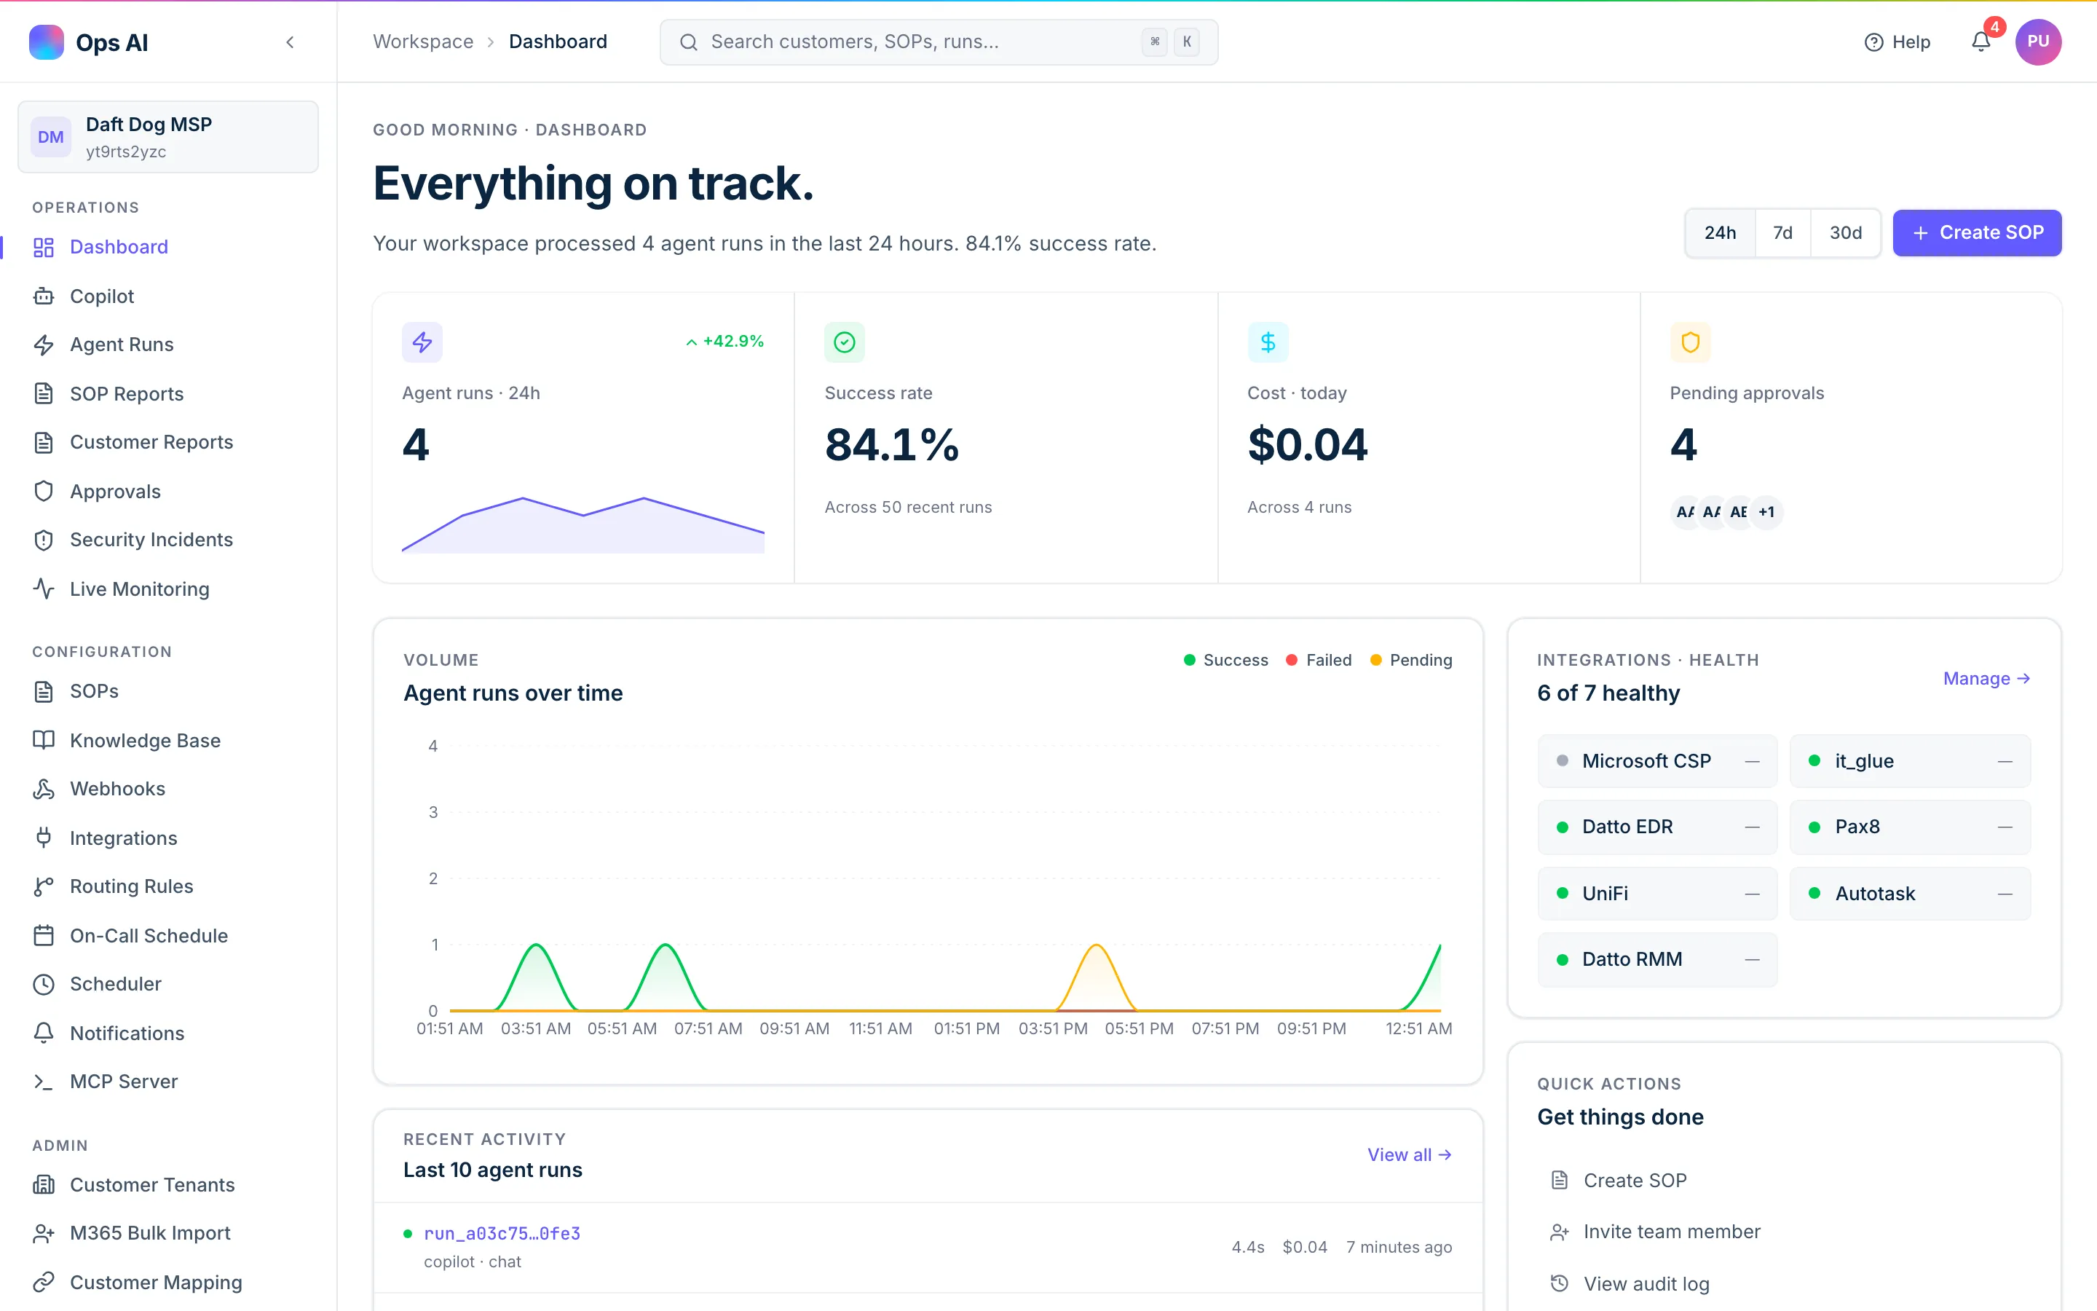Focus the search customers, SOPs, runs field
The height and width of the screenshot is (1311, 2097).
point(939,42)
